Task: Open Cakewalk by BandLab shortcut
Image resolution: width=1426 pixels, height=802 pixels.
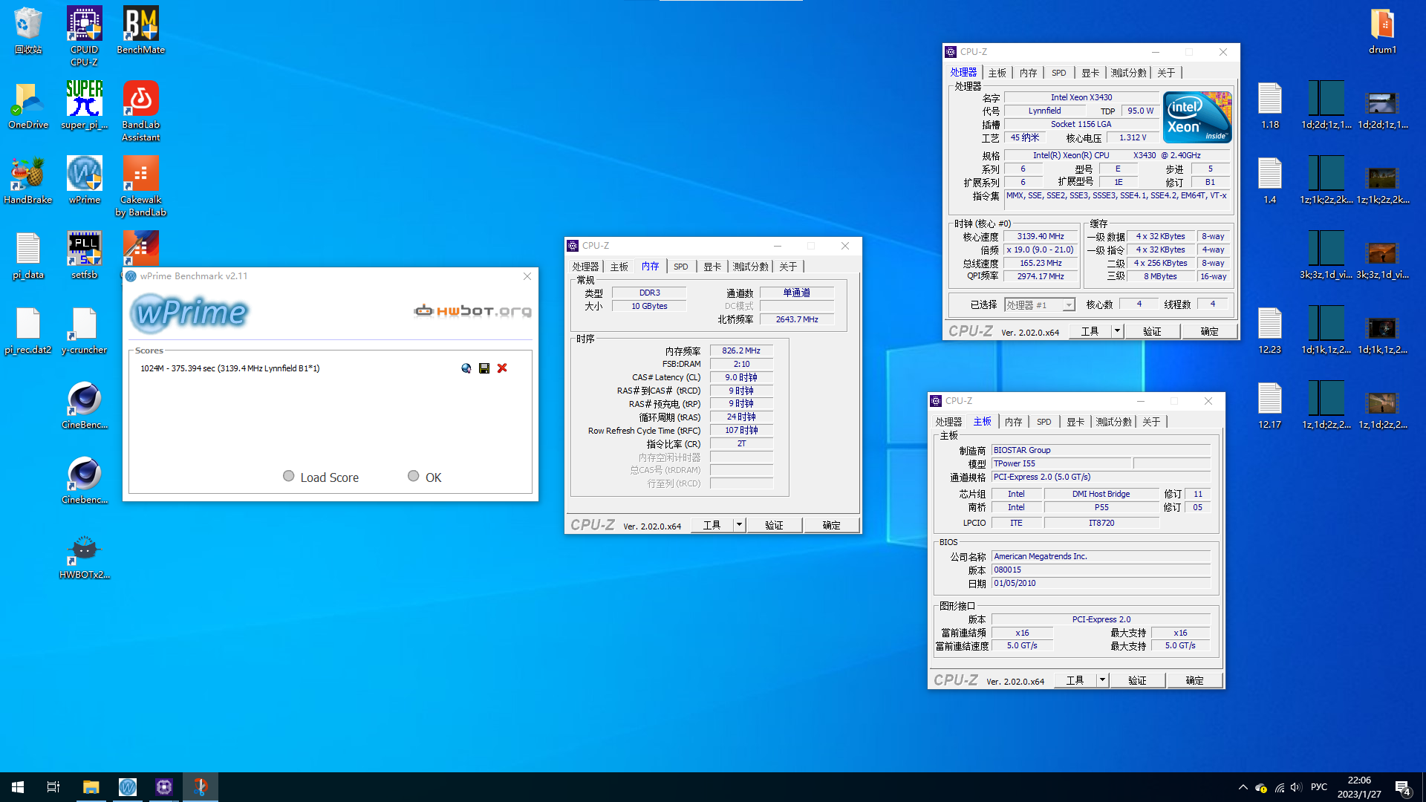Action: point(140,186)
